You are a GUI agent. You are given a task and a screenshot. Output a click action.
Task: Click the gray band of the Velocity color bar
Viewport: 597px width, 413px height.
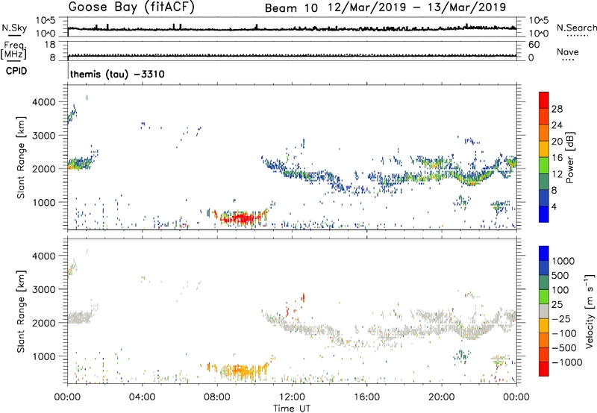click(544, 312)
